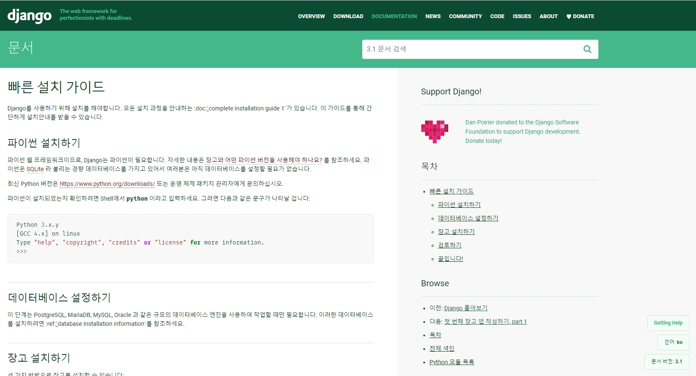This screenshot has height=376, width=696.
Task: Open the previous page: Django 훑어보기
Action: tap(466, 308)
